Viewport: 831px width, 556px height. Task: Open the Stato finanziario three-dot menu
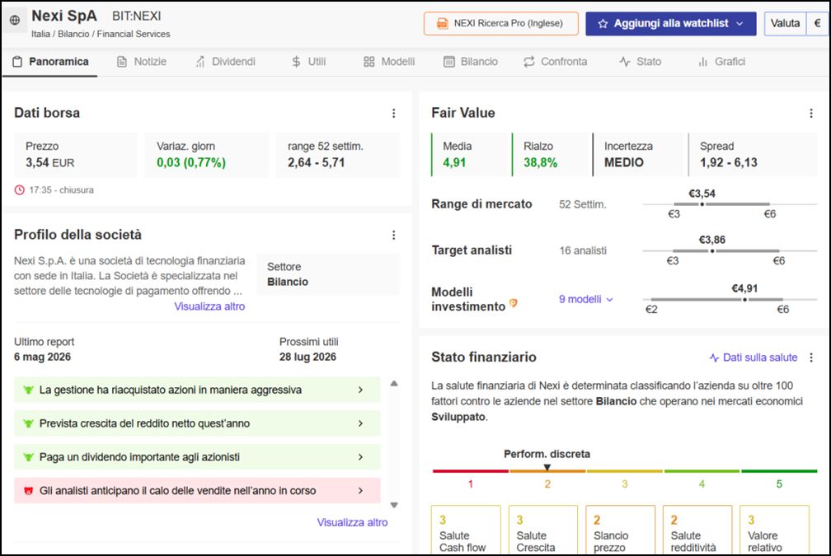pos(811,357)
